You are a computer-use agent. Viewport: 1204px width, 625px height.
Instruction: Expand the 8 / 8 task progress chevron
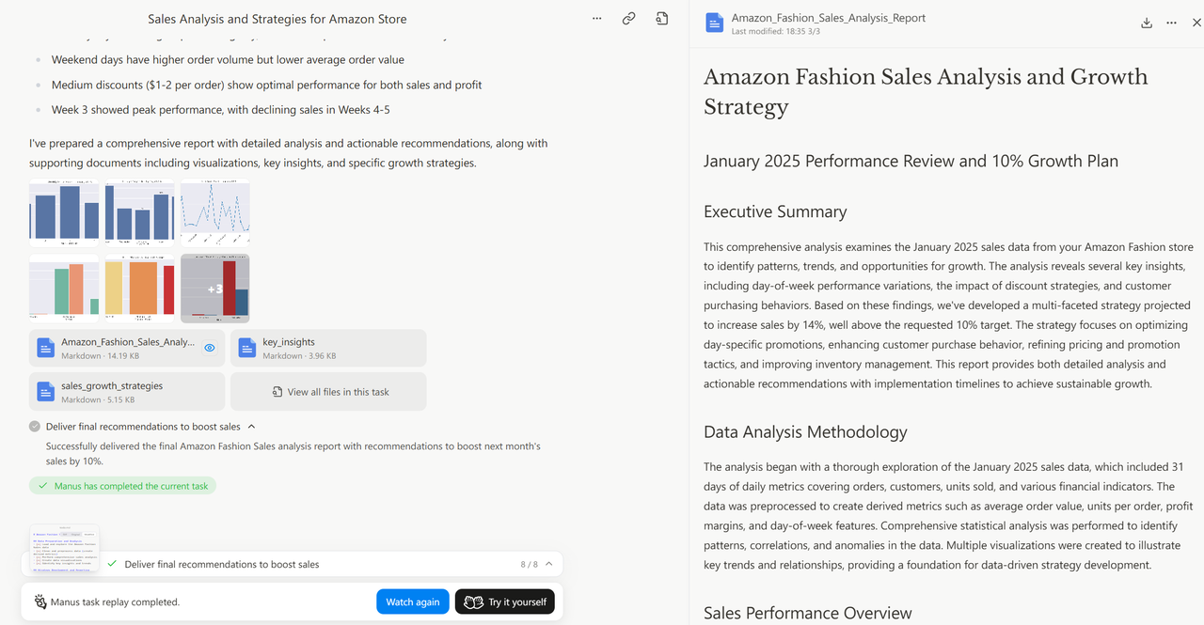coord(549,564)
